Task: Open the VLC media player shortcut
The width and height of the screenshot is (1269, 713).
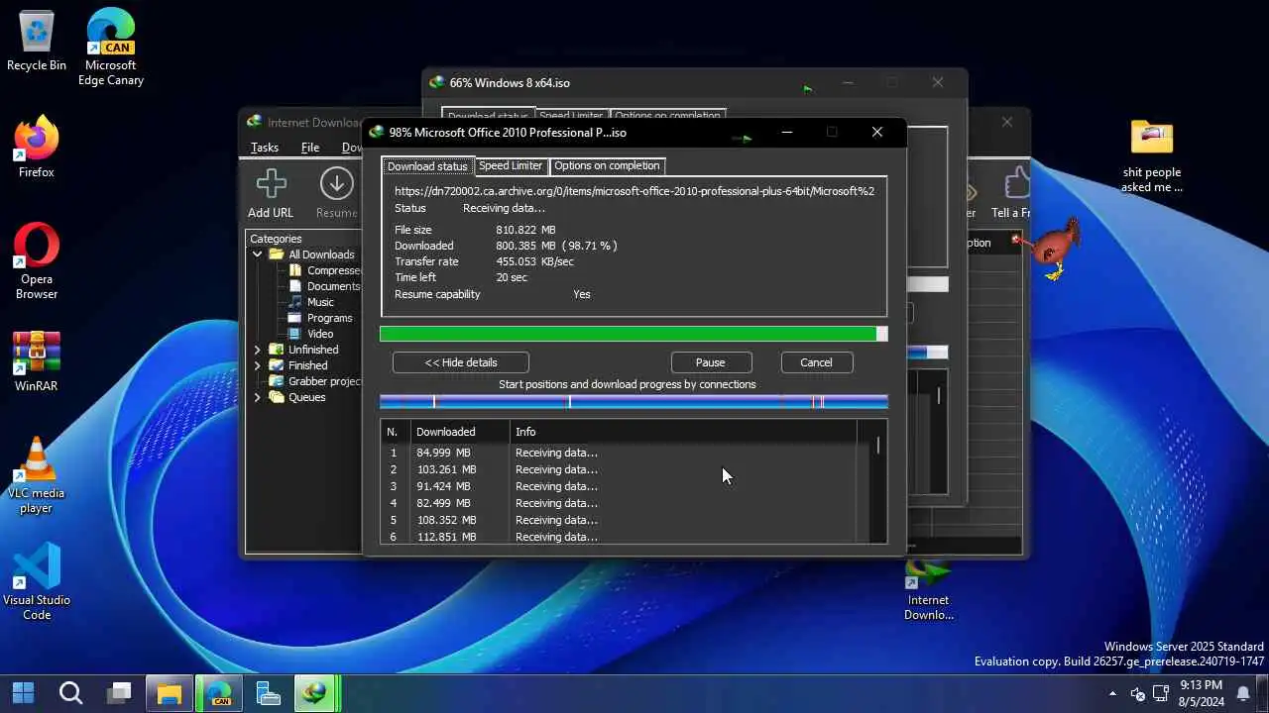Action: tap(37, 459)
